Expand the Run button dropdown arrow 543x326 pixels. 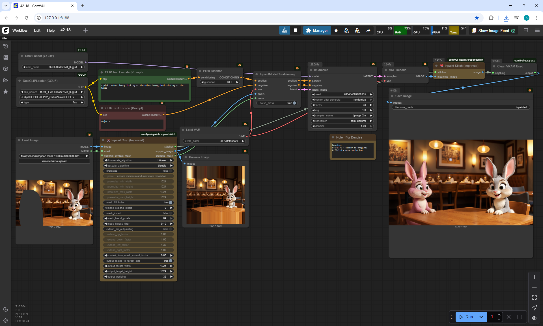pyautogui.click(x=481, y=317)
